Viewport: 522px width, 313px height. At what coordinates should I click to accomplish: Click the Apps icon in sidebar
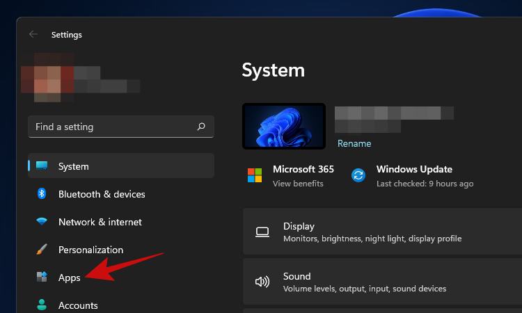(42, 278)
